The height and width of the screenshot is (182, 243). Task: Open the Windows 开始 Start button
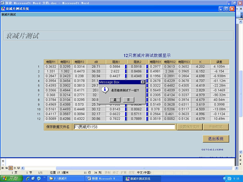11,178
